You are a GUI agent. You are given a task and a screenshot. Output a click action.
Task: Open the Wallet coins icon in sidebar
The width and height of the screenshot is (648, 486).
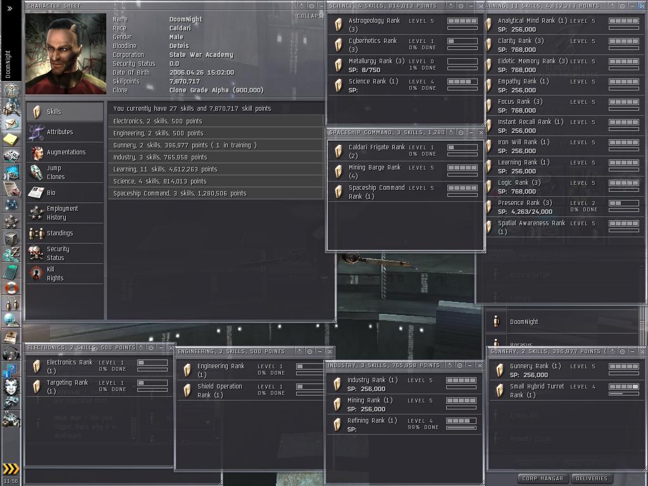[11, 254]
